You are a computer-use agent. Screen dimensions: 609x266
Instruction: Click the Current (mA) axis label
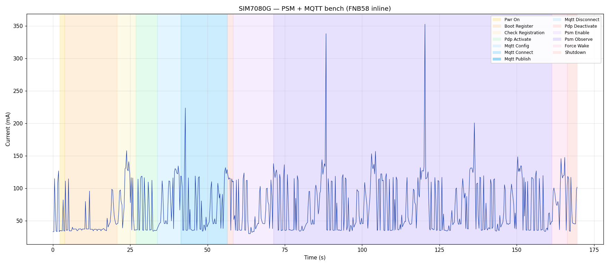pos(8,129)
